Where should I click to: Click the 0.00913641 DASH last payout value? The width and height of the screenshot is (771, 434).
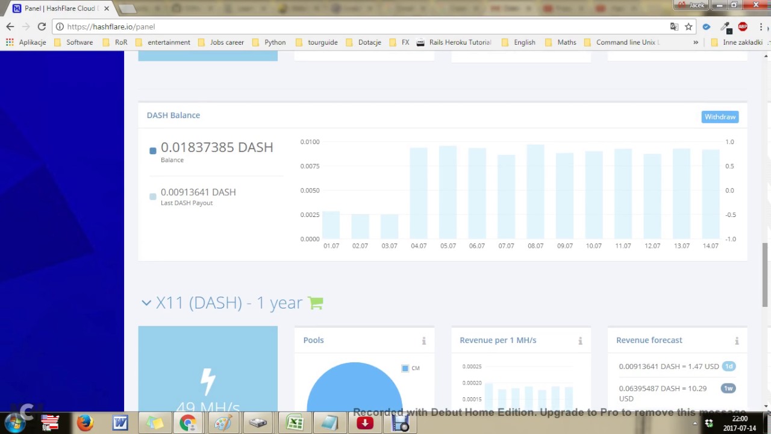point(198,192)
